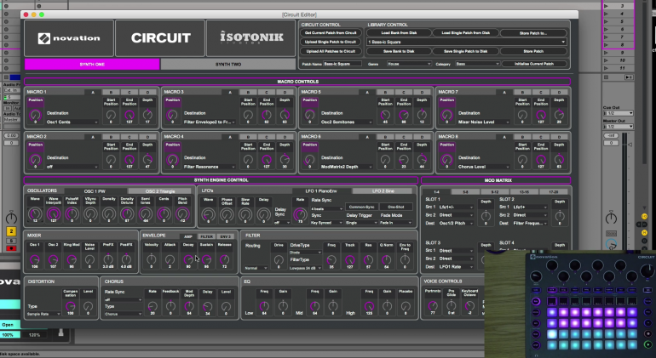
Task: Open Macro 7 Destination dropdown (Mixer Noise Level)
Action: [x=484, y=122]
